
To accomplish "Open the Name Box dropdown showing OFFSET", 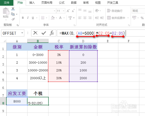I will pyautogui.click(x=22, y=33).
